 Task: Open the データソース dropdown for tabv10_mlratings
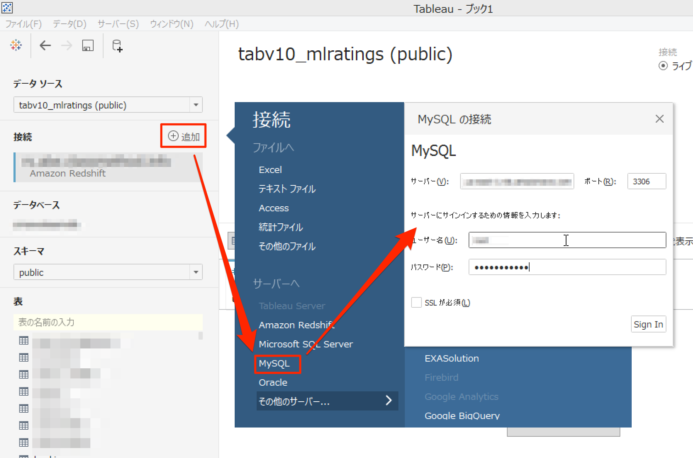coord(196,105)
